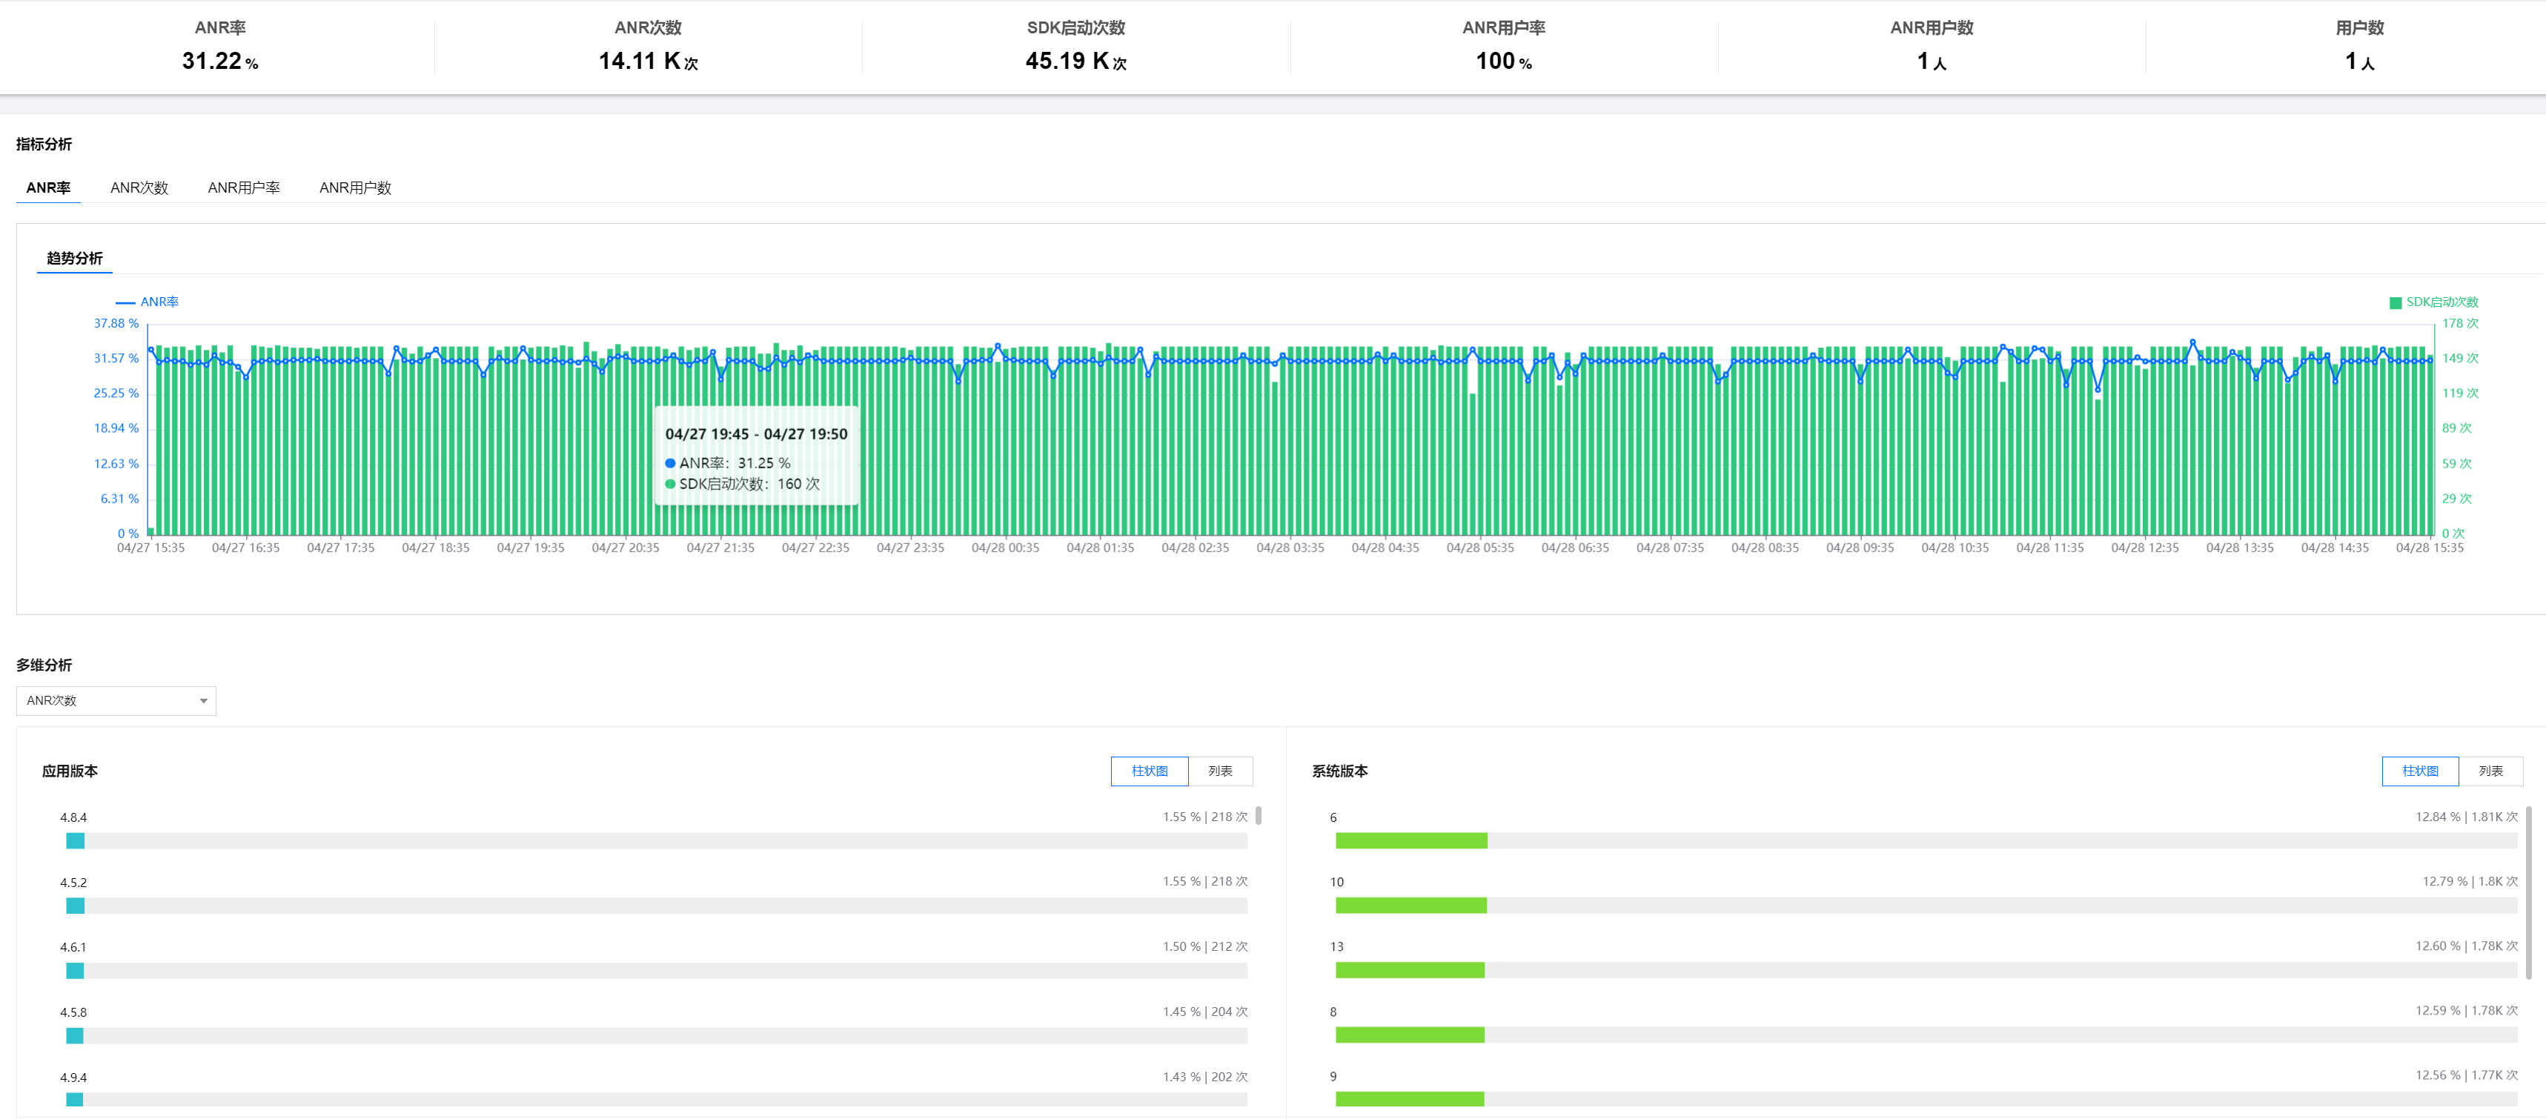Switch to the ANR次数 tab
Image resolution: width=2546 pixels, height=1119 pixels.
point(139,187)
